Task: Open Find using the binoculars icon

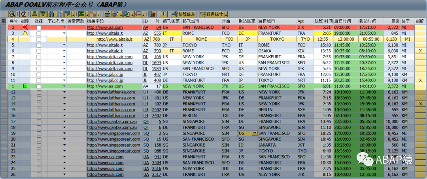Action: tap(51, 13)
